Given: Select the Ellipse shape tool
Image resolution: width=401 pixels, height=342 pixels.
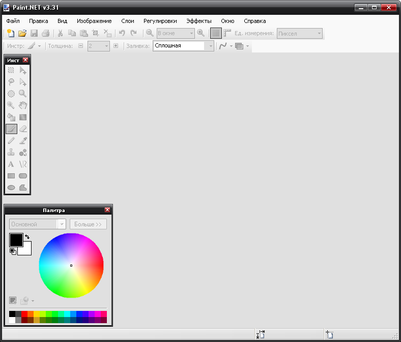Looking at the screenshot, I should [11, 188].
